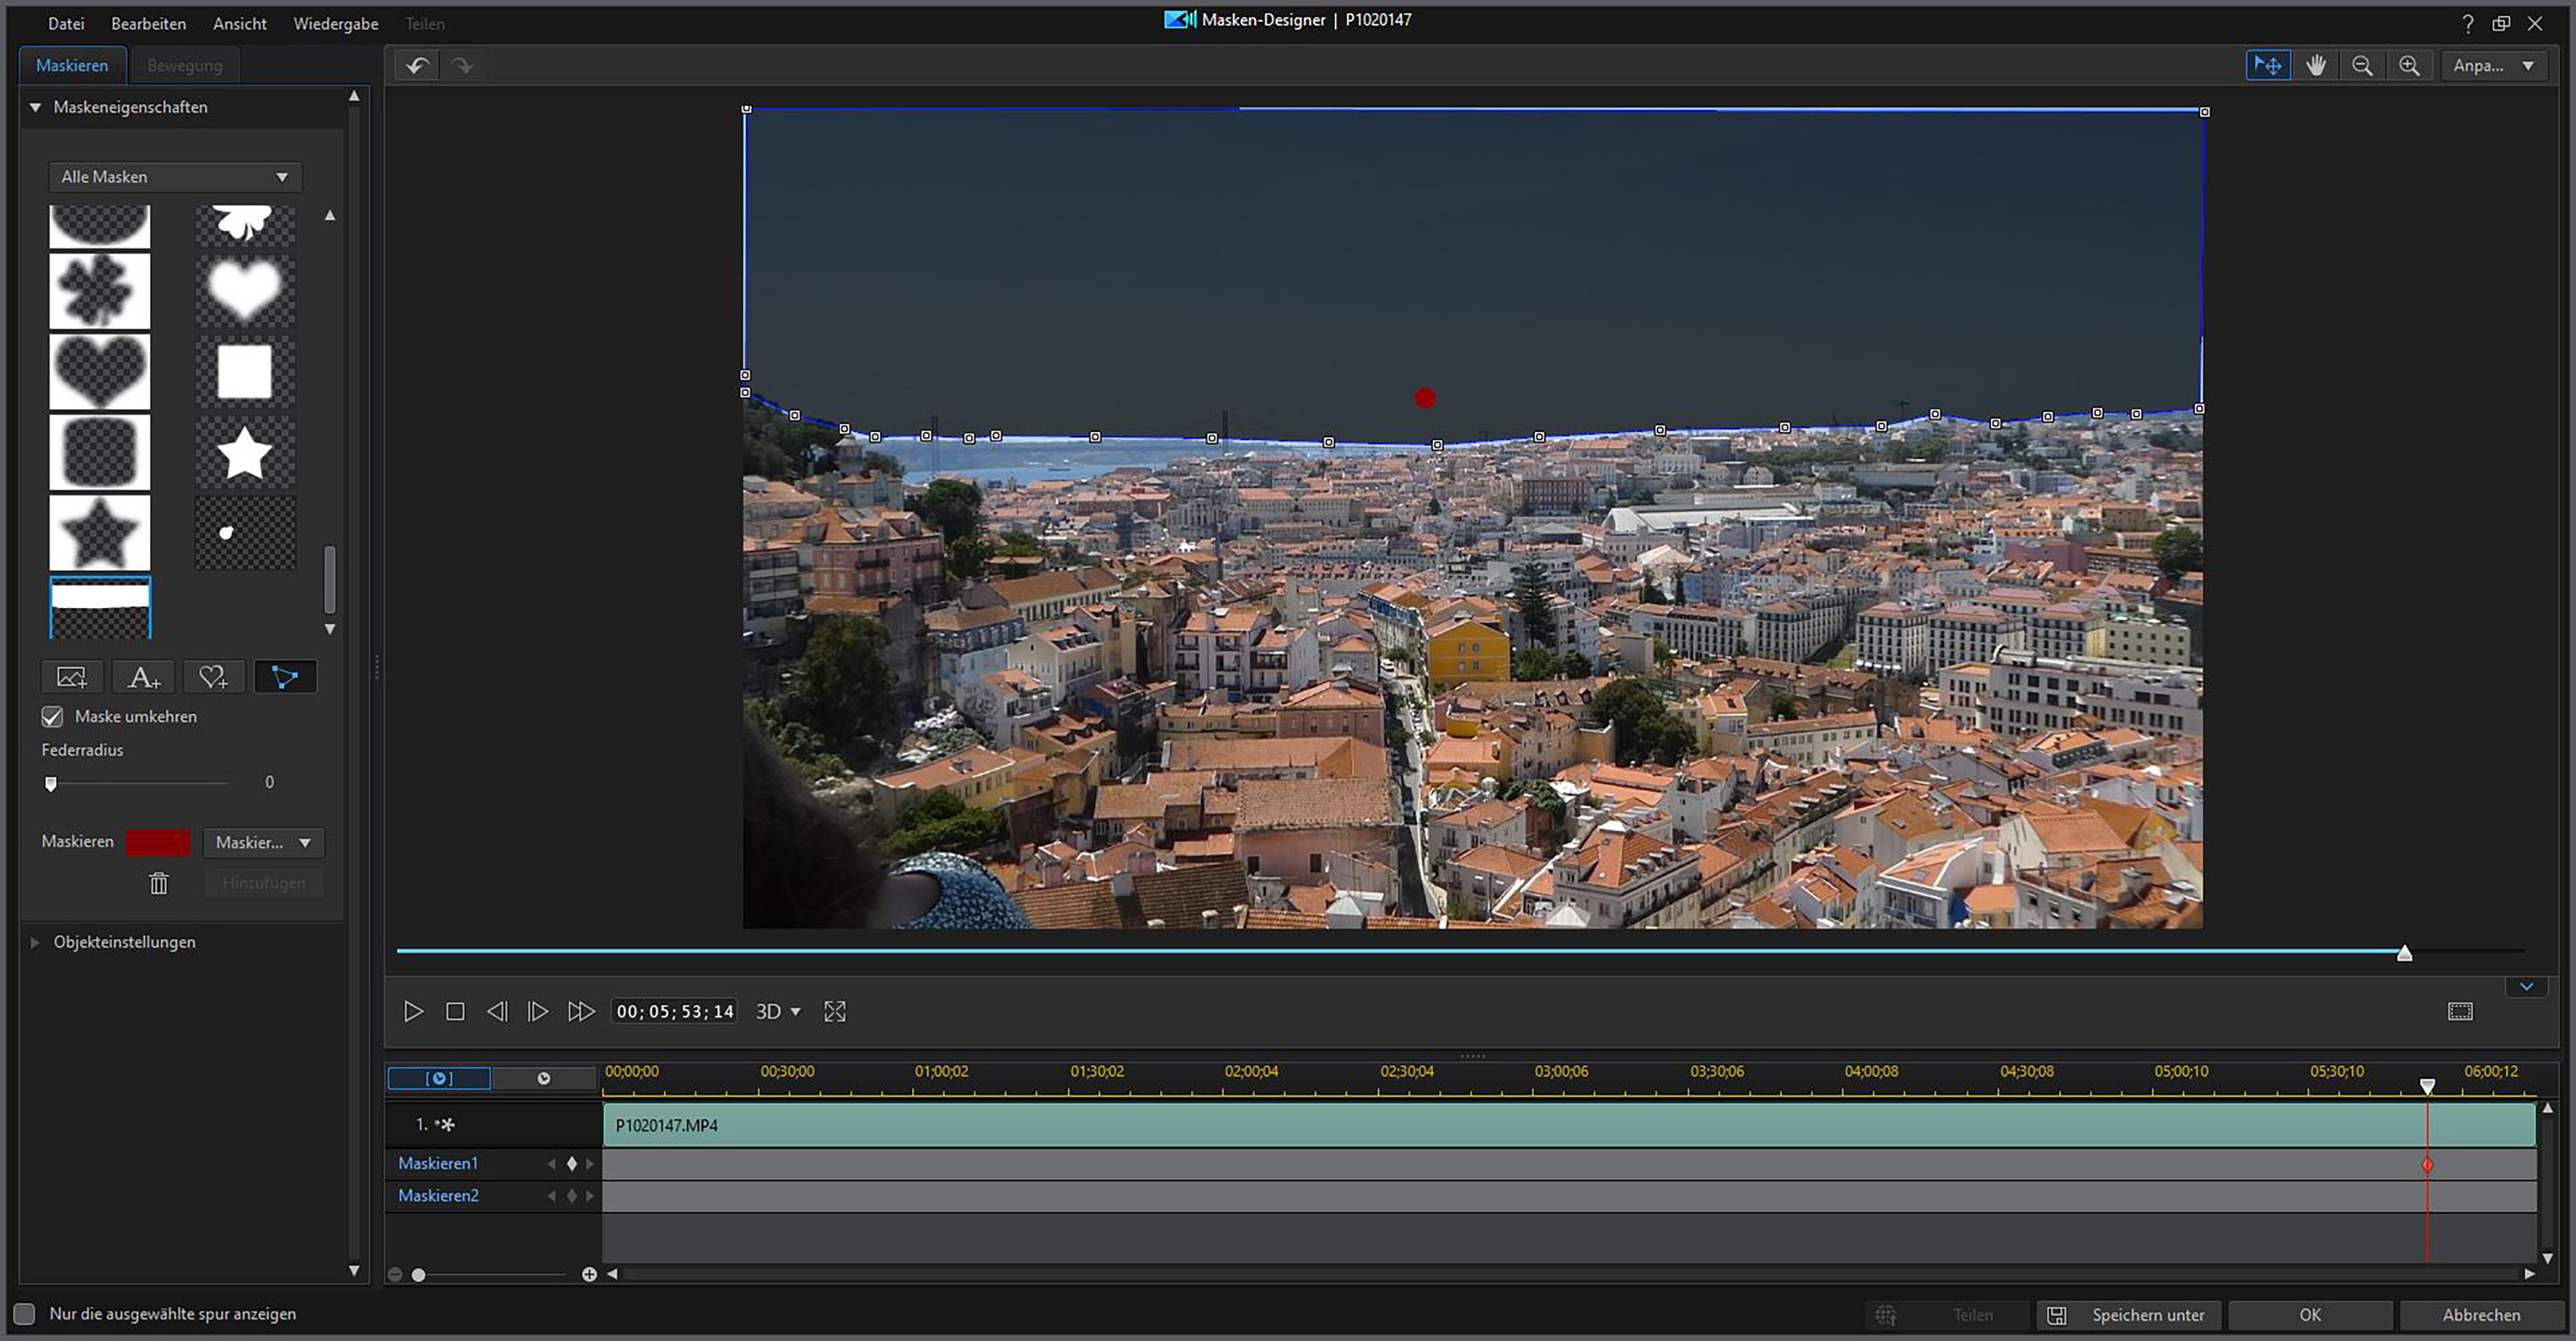Viewport: 2576px width, 1341px height.
Task: Open the Wiedergabe menu
Action: (x=335, y=24)
